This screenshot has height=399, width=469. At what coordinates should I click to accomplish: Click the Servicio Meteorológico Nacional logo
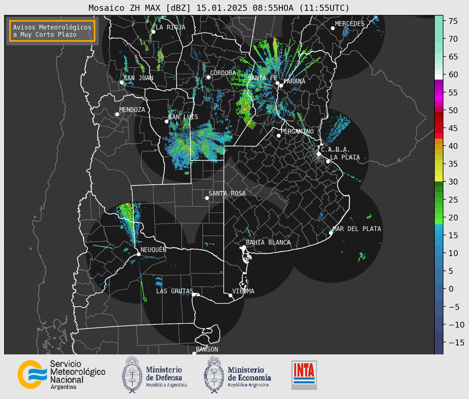click(x=61, y=375)
